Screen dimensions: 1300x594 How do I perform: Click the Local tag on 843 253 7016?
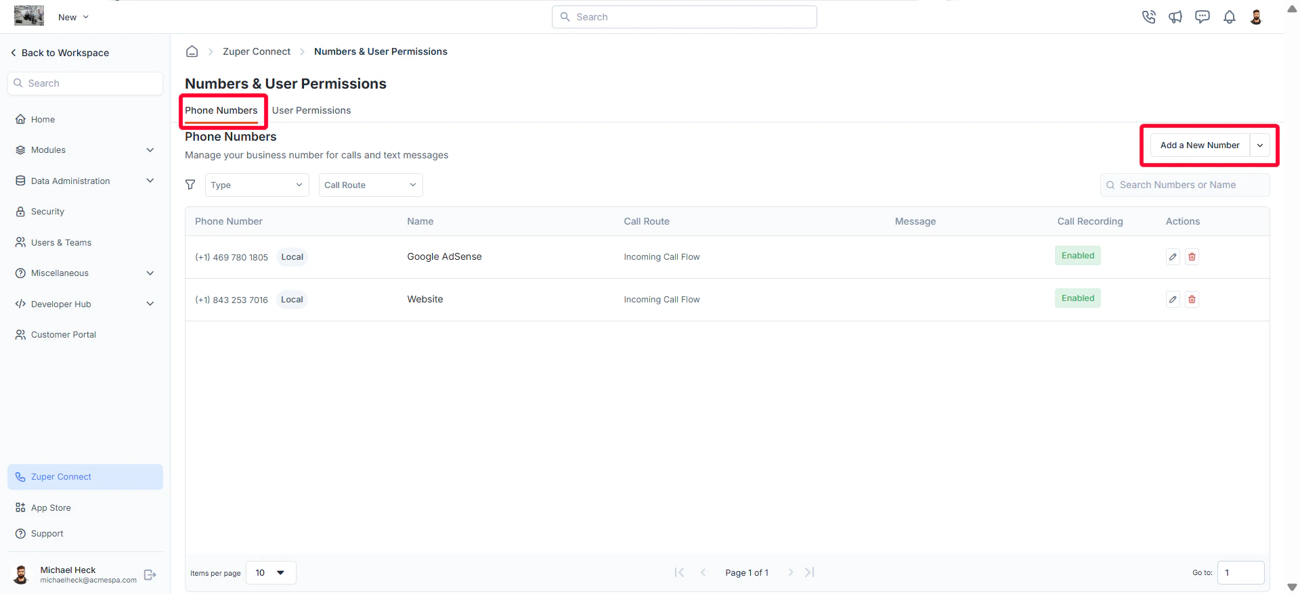pos(292,300)
